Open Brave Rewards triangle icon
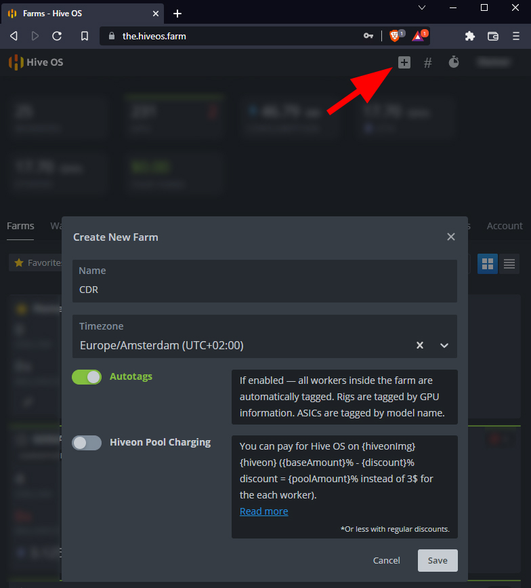The width and height of the screenshot is (531, 588). [419, 36]
